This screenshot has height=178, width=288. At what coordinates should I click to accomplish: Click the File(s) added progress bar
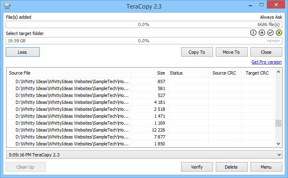(x=144, y=24)
